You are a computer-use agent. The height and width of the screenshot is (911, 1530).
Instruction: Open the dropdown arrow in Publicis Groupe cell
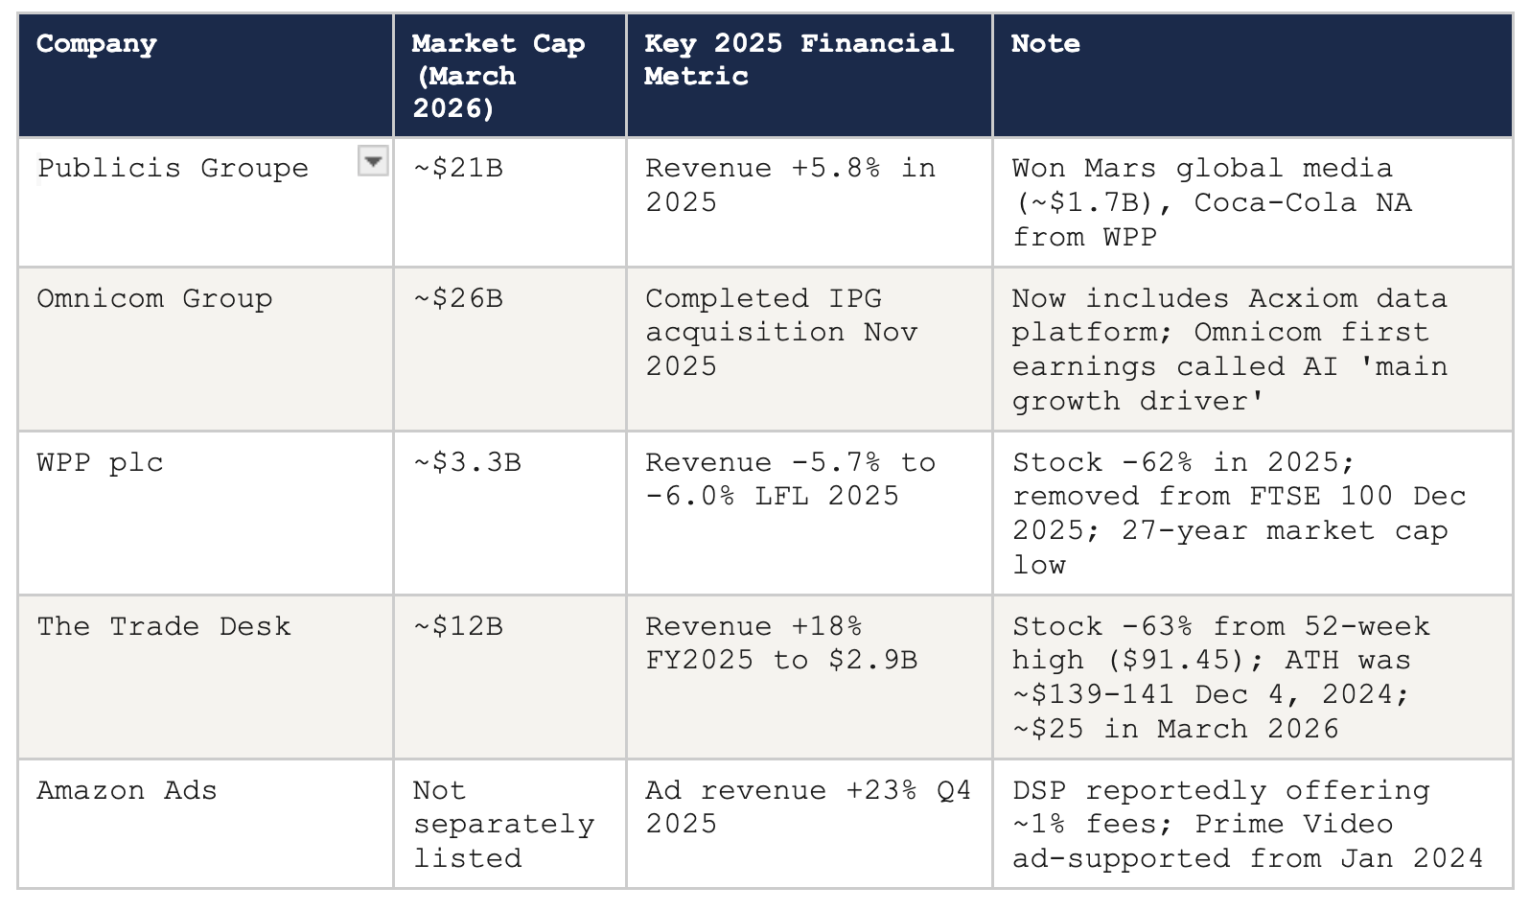coord(373,161)
